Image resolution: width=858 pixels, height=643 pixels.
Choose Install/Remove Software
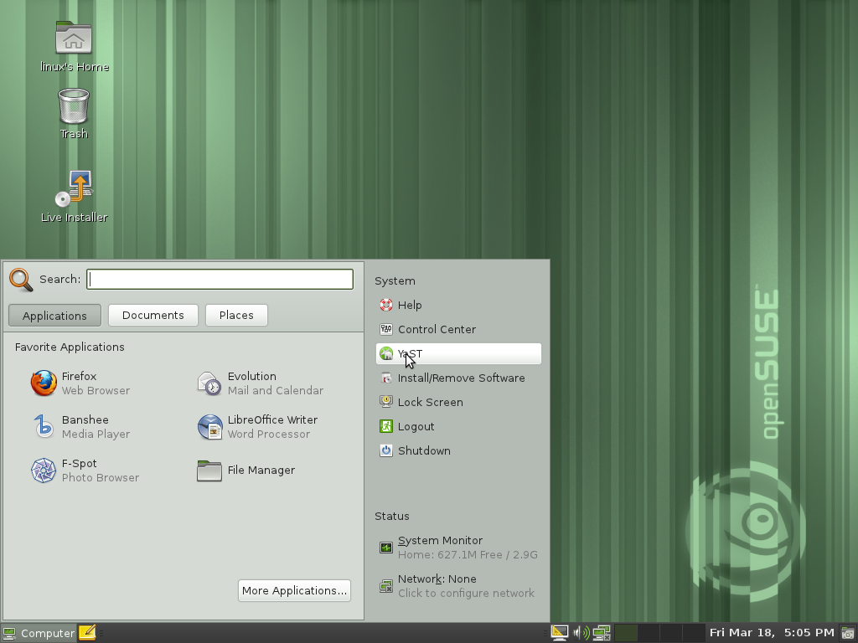click(460, 378)
